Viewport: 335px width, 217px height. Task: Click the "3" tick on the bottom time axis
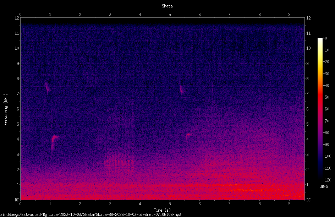pos(110,204)
